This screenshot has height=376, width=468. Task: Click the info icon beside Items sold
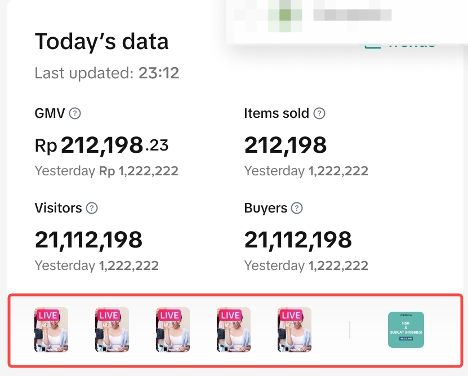[319, 113]
